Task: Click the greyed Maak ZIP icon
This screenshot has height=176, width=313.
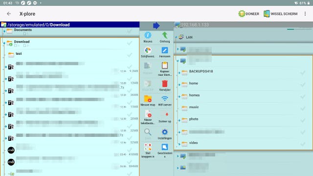Action: point(148,84)
